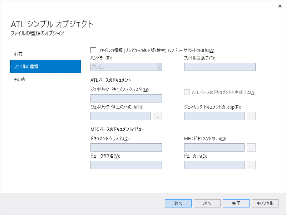The width and height of the screenshot is (286, 215).
Task: Click the 前へ button
Action: [178, 203]
